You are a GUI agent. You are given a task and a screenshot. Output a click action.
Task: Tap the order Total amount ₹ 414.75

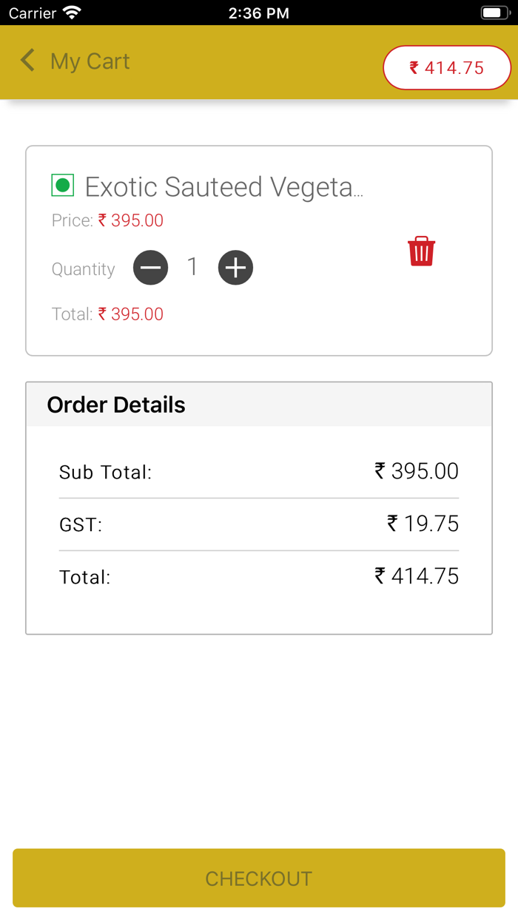417,576
